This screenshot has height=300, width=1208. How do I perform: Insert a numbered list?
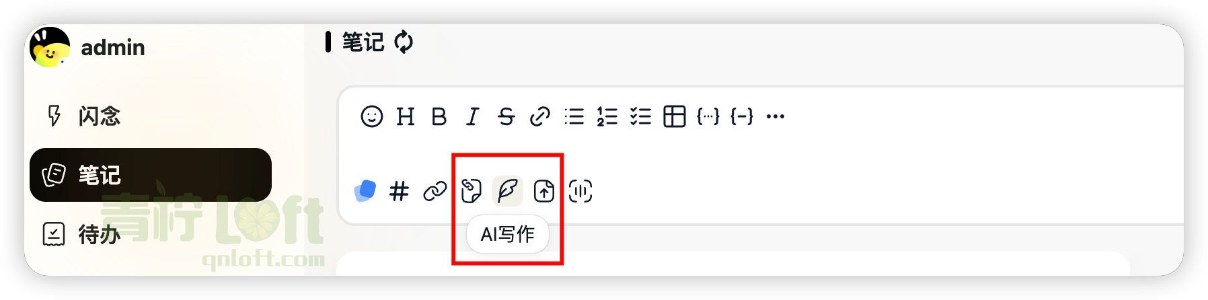pyautogui.click(x=607, y=116)
